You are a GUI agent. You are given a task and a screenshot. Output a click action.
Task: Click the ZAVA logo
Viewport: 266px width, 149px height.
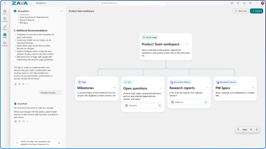[20, 3]
